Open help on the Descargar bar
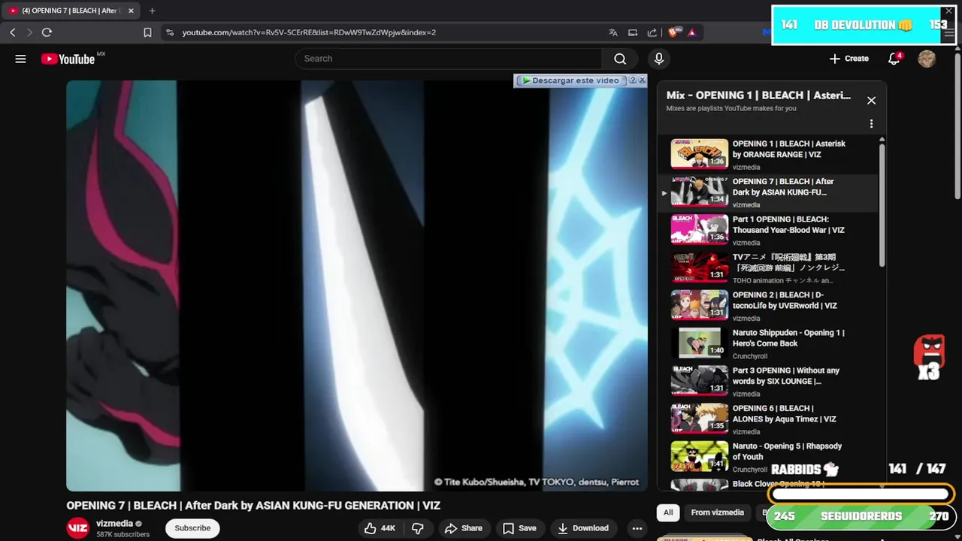Screen dimensions: 962x541 (633, 80)
